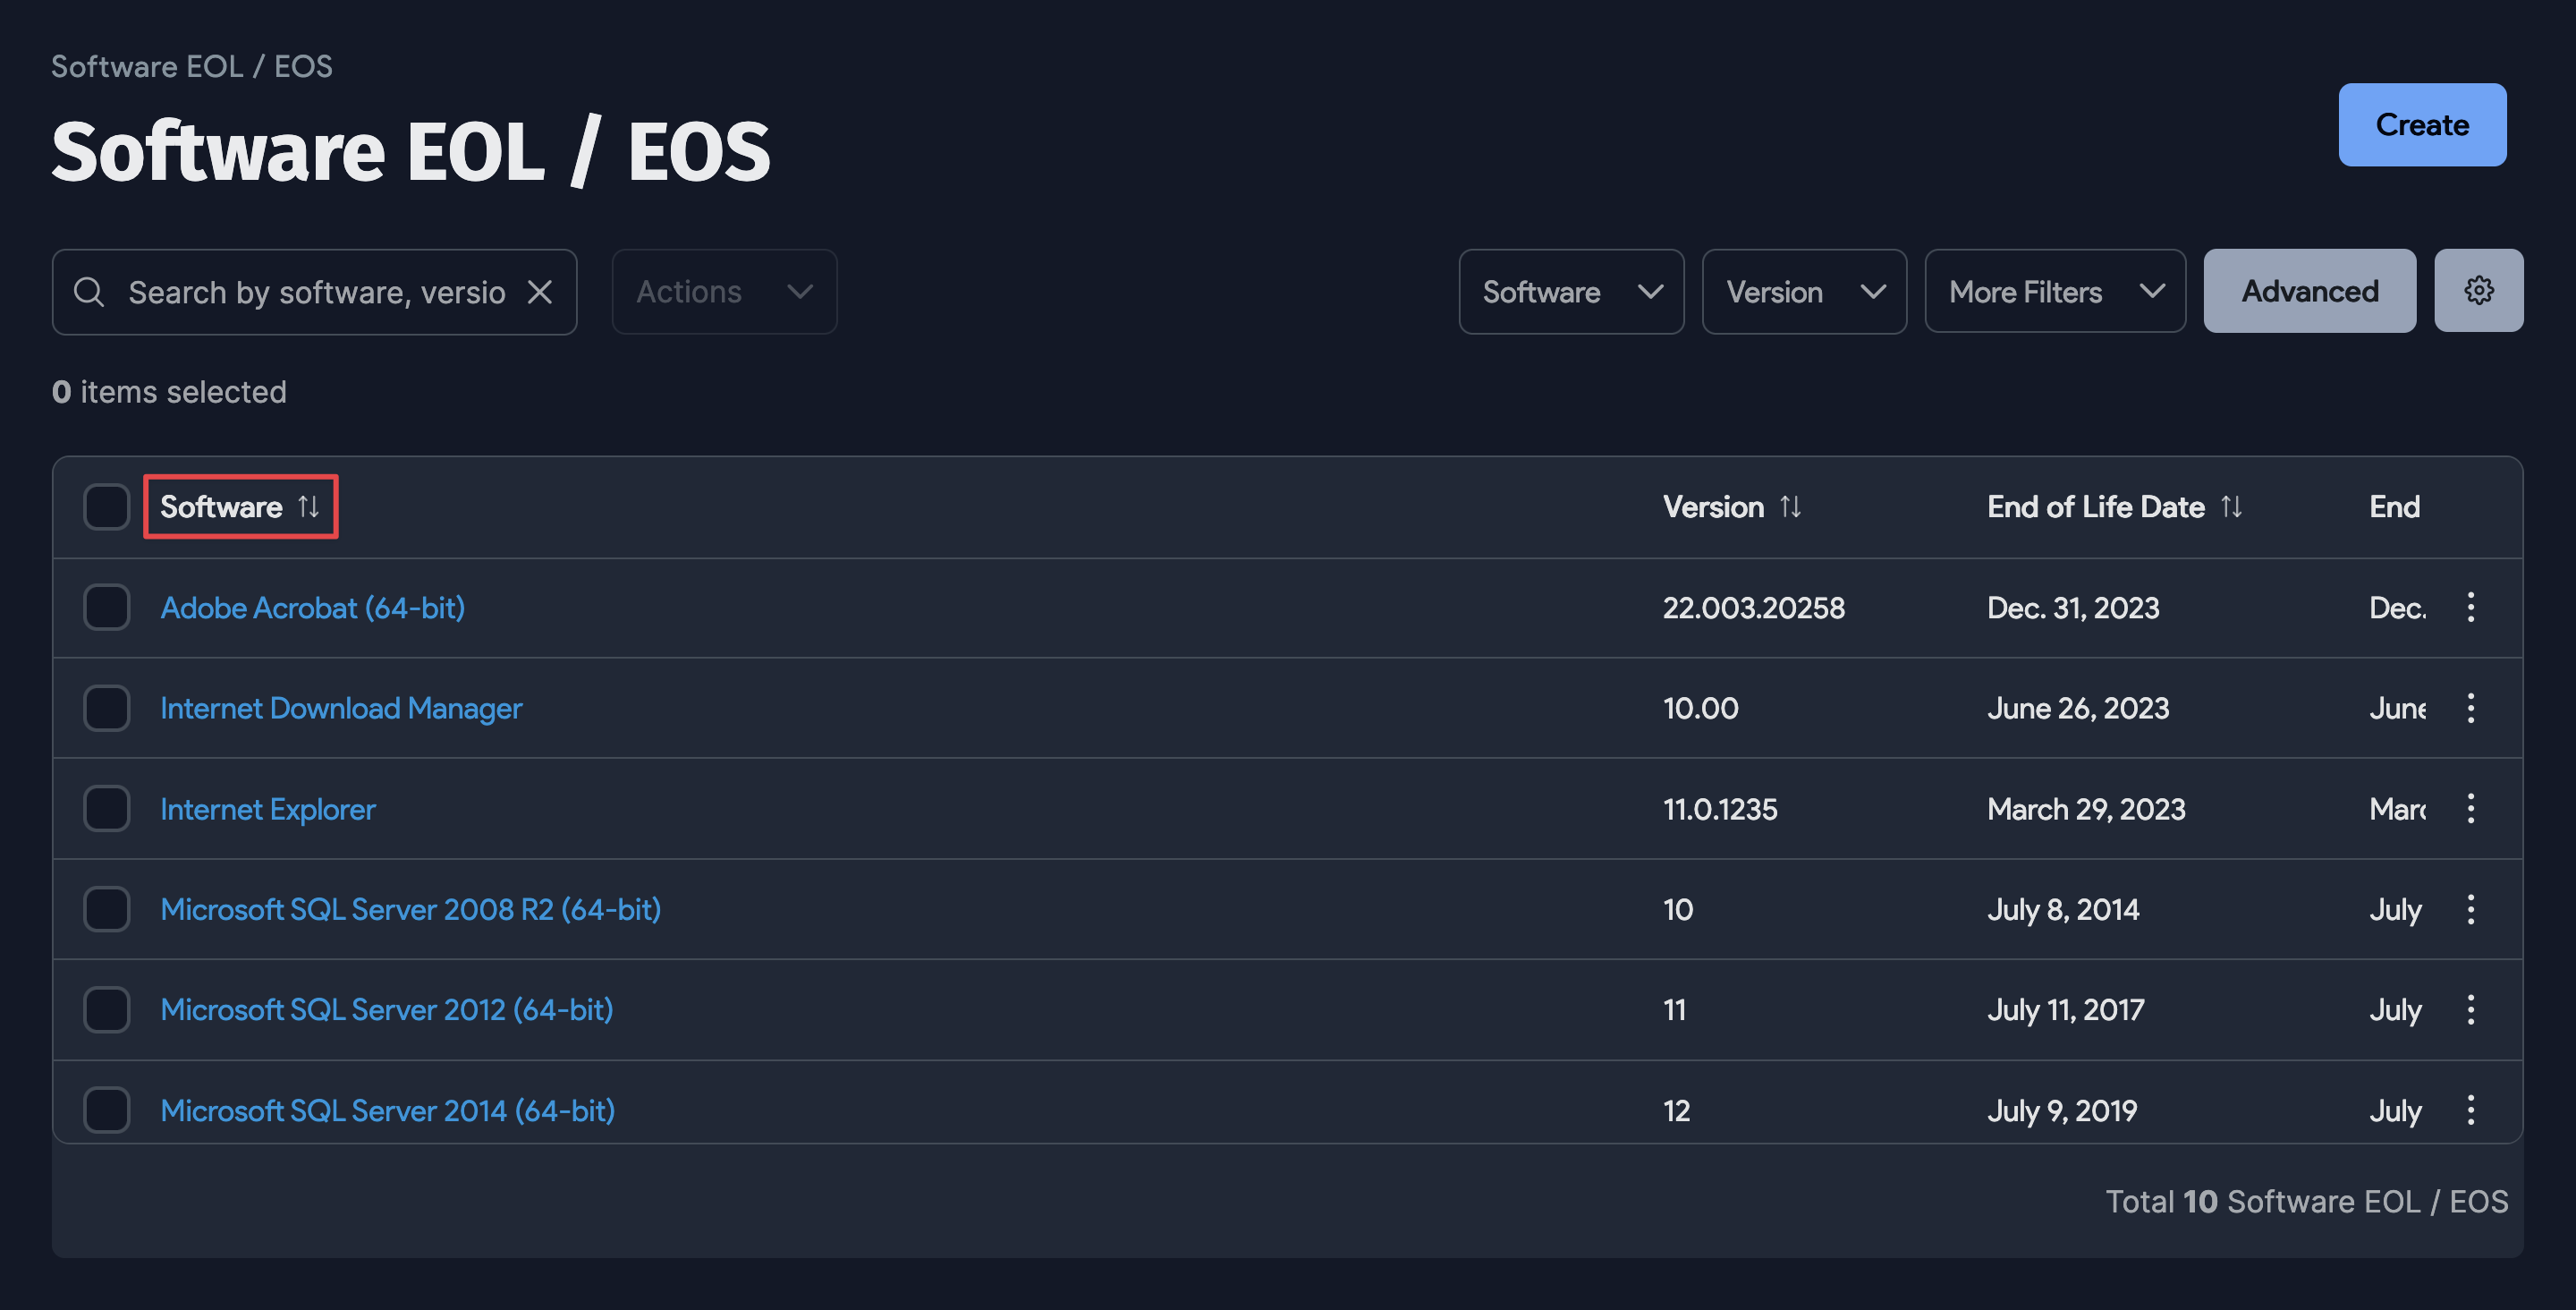Image resolution: width=2576 pixels, height=1310 pixels.
Task: Clear the search field with the X icon
Action: click(540, 291)
